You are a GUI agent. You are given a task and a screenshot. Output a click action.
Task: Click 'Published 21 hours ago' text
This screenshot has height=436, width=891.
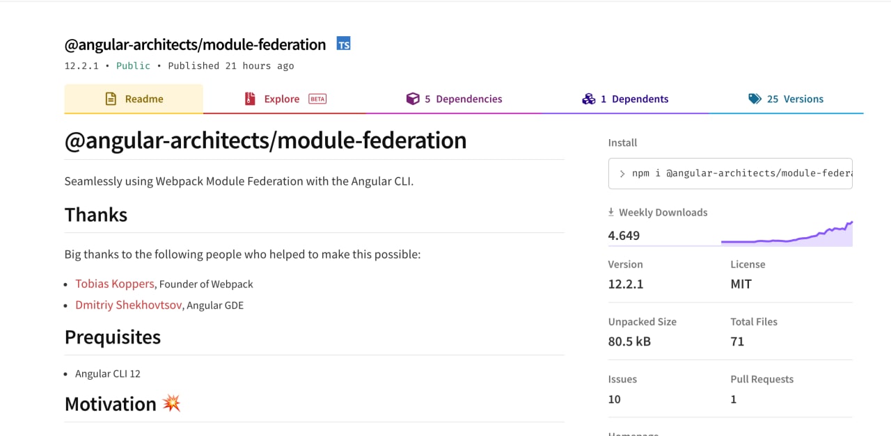231,65
